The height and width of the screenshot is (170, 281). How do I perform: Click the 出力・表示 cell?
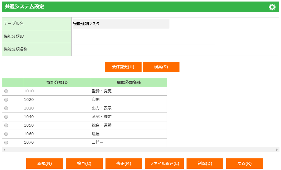129,108
